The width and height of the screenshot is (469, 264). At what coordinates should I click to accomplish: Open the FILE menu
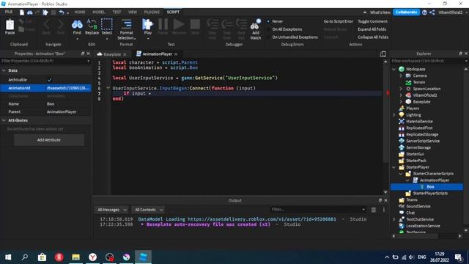coord(9,12)
